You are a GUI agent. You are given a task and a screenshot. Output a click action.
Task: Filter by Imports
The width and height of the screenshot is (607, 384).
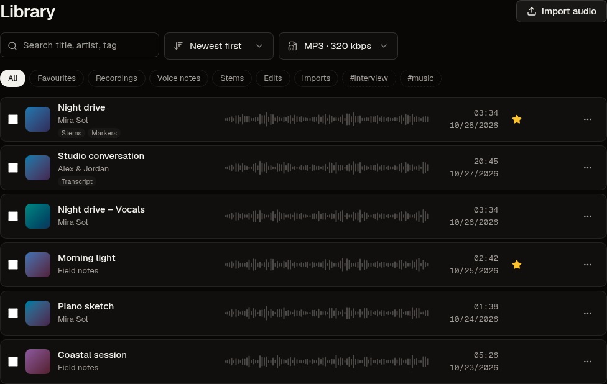316,78
